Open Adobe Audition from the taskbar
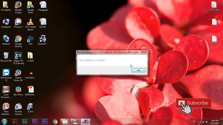Image resolution: width=223 pixels, height=125 pixels. [x=25, y=122]
